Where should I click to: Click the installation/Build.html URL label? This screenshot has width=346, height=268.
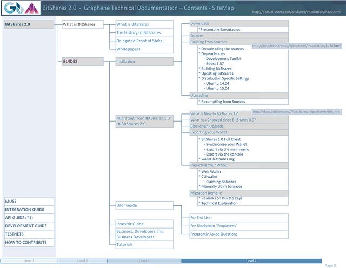pos(297,46)
